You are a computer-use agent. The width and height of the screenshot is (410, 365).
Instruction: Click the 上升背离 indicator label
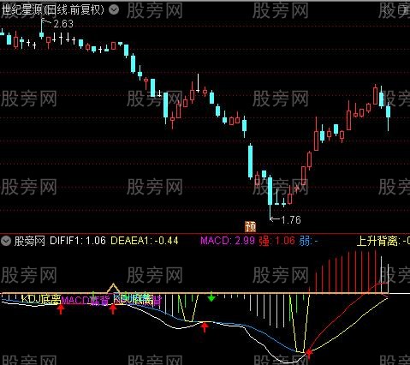pos(377,241)
